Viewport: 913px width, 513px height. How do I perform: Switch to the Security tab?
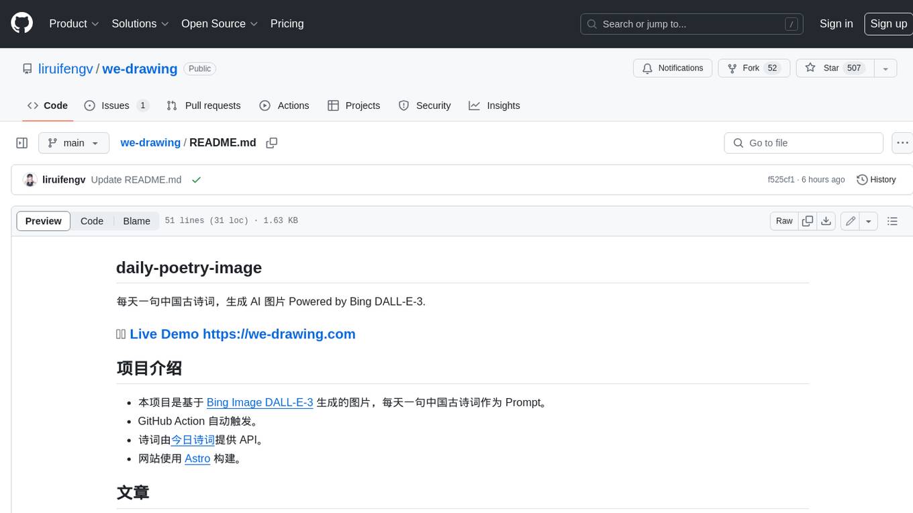pos(424,105)
